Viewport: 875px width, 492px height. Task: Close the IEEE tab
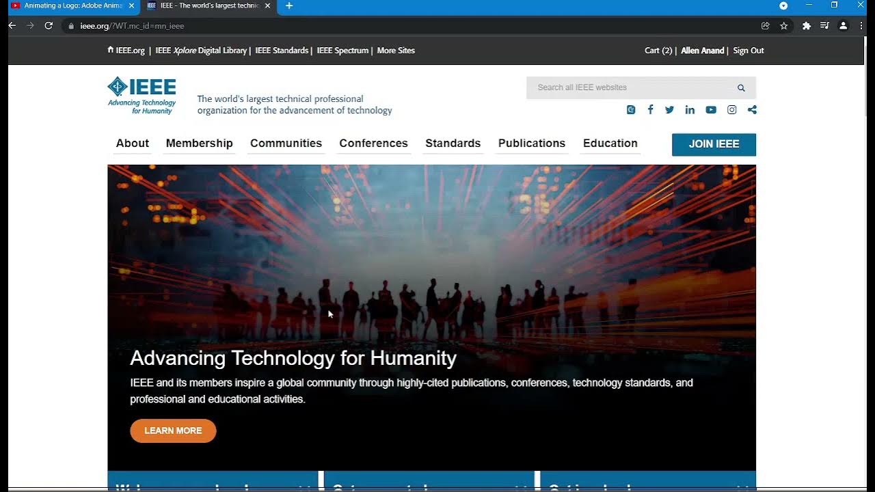click(x=267, y=5)
